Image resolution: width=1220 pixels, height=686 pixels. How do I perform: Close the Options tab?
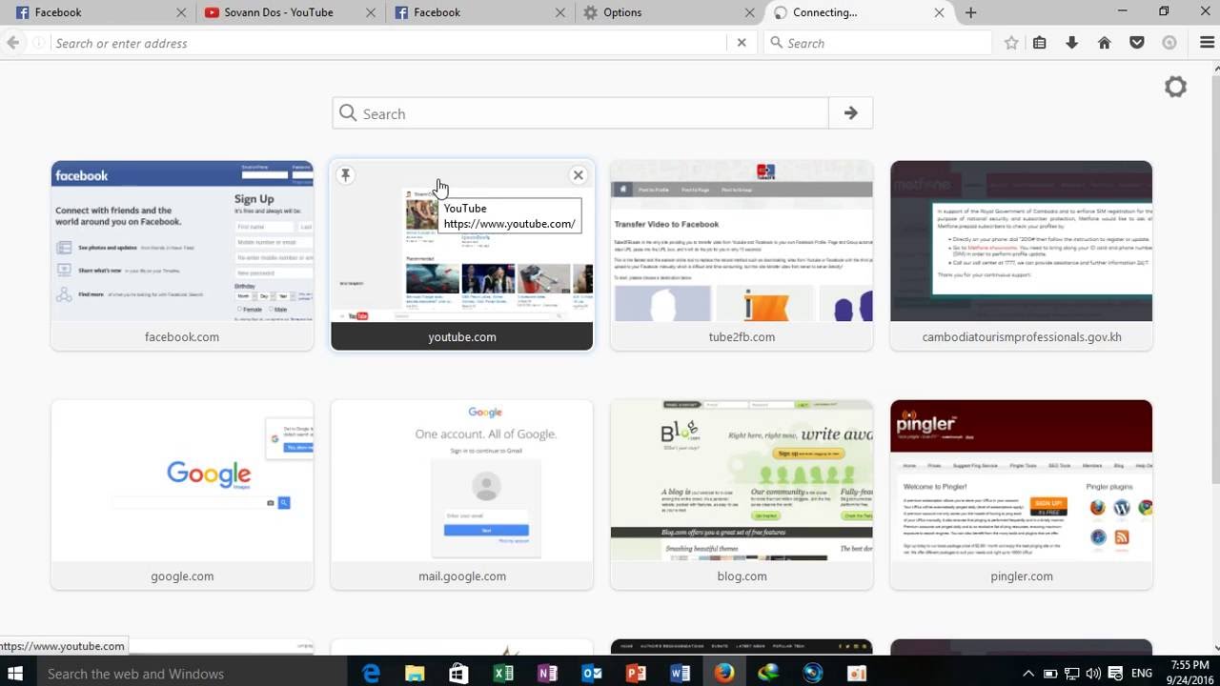coord(748,12)
